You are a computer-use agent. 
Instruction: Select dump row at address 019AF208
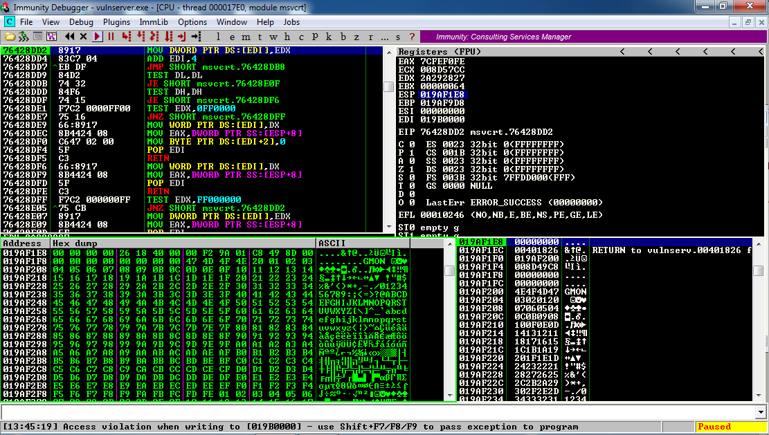206,270
